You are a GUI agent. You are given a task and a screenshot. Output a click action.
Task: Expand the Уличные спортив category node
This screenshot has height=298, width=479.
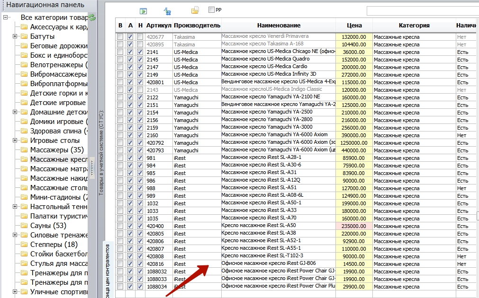[x=15, y=291]
